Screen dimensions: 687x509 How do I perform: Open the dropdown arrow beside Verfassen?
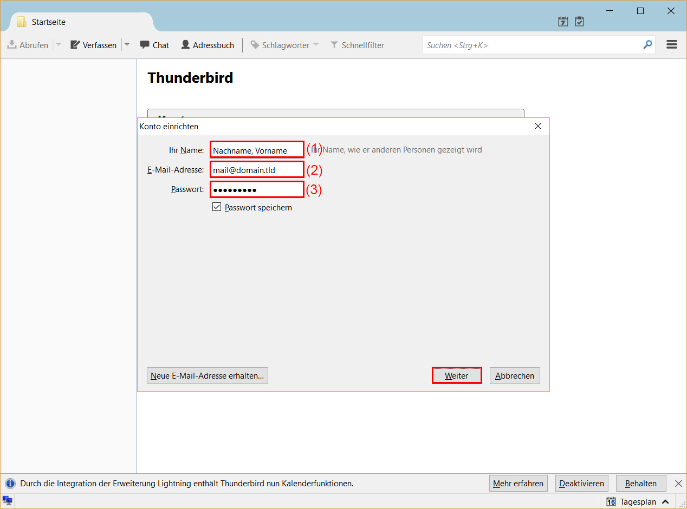click(127, 45)
